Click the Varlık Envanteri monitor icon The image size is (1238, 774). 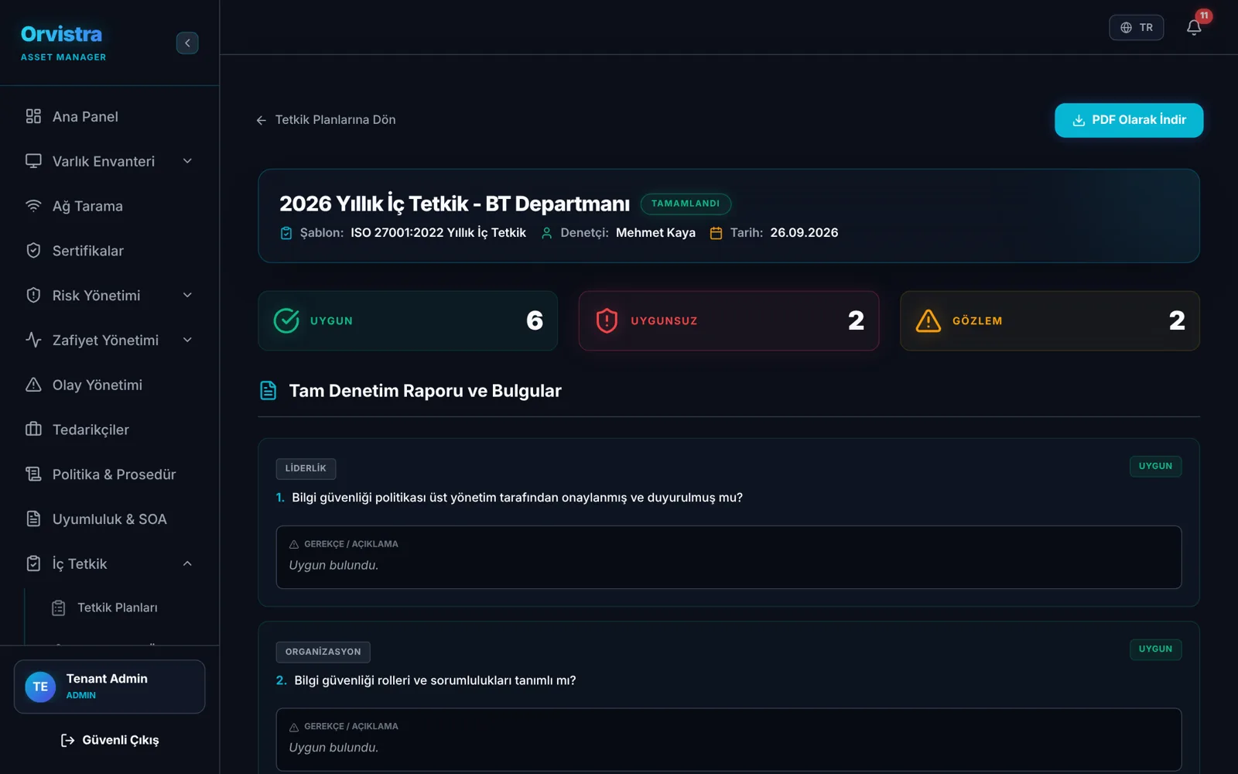[33, 161]
